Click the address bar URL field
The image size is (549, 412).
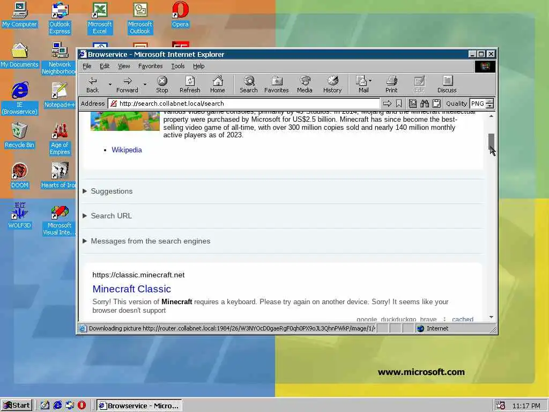pos(244,104)
